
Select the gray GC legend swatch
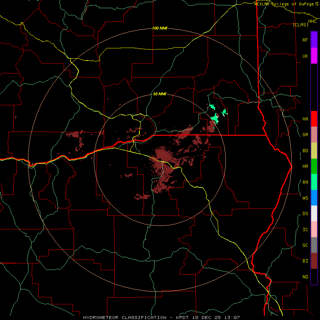314,245
